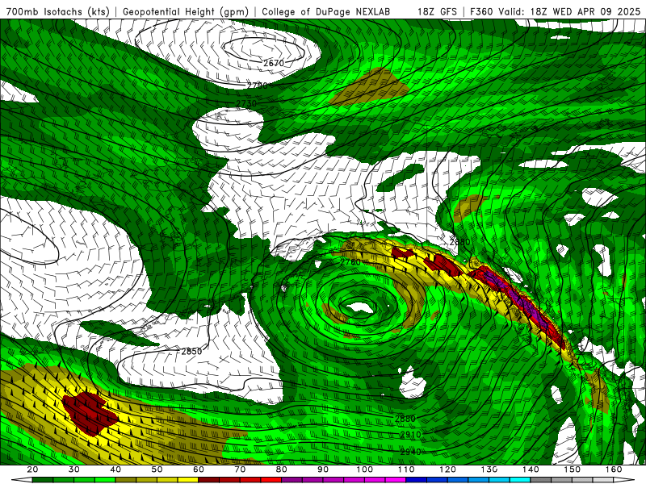Click the right arrow cap of color bar
Image resolution: width=646 pixels, height=484 pixels.
click(624, 479)
